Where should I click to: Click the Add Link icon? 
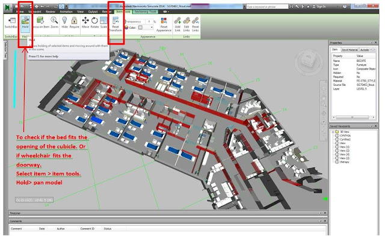pos(177,24)
